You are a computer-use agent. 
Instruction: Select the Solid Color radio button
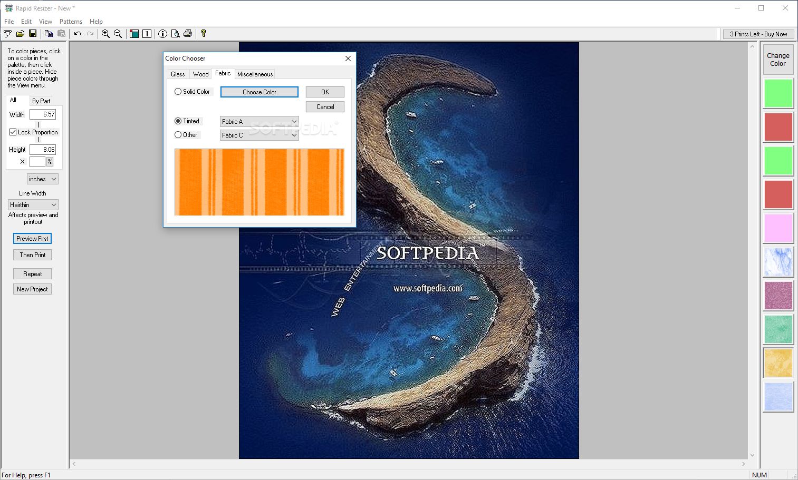click(x=178, y=92)
